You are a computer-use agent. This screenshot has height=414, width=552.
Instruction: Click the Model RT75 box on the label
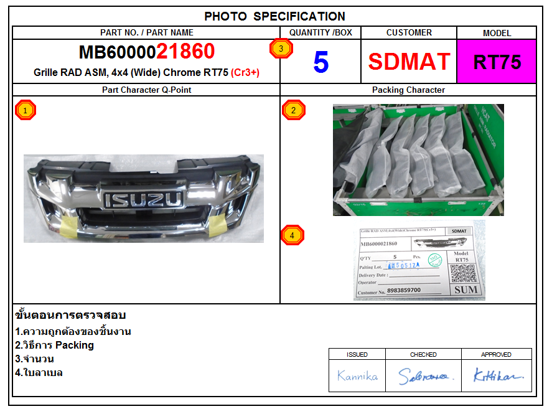pyautogui.click(x=461, y=256)
